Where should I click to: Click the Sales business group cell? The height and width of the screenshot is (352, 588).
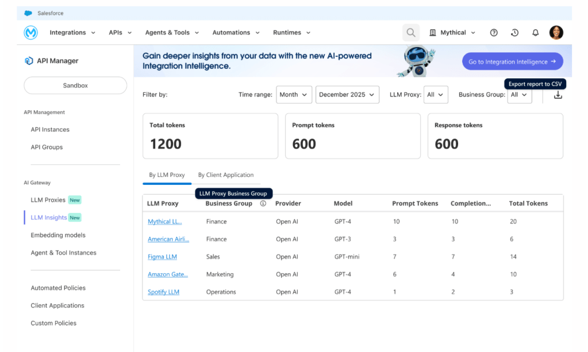click(213, 257)
